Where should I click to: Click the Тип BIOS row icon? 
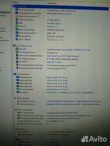(x=17, y=62)
